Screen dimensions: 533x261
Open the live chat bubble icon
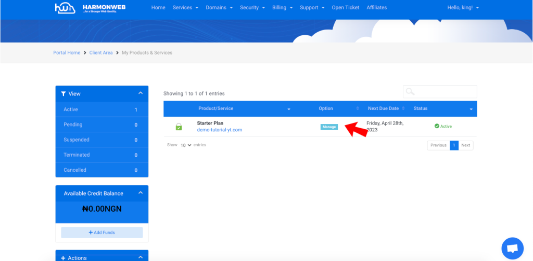tap(512, 249)
